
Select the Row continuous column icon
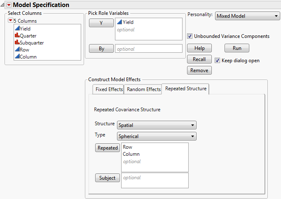pyautogui.click(x=16, y=50)
